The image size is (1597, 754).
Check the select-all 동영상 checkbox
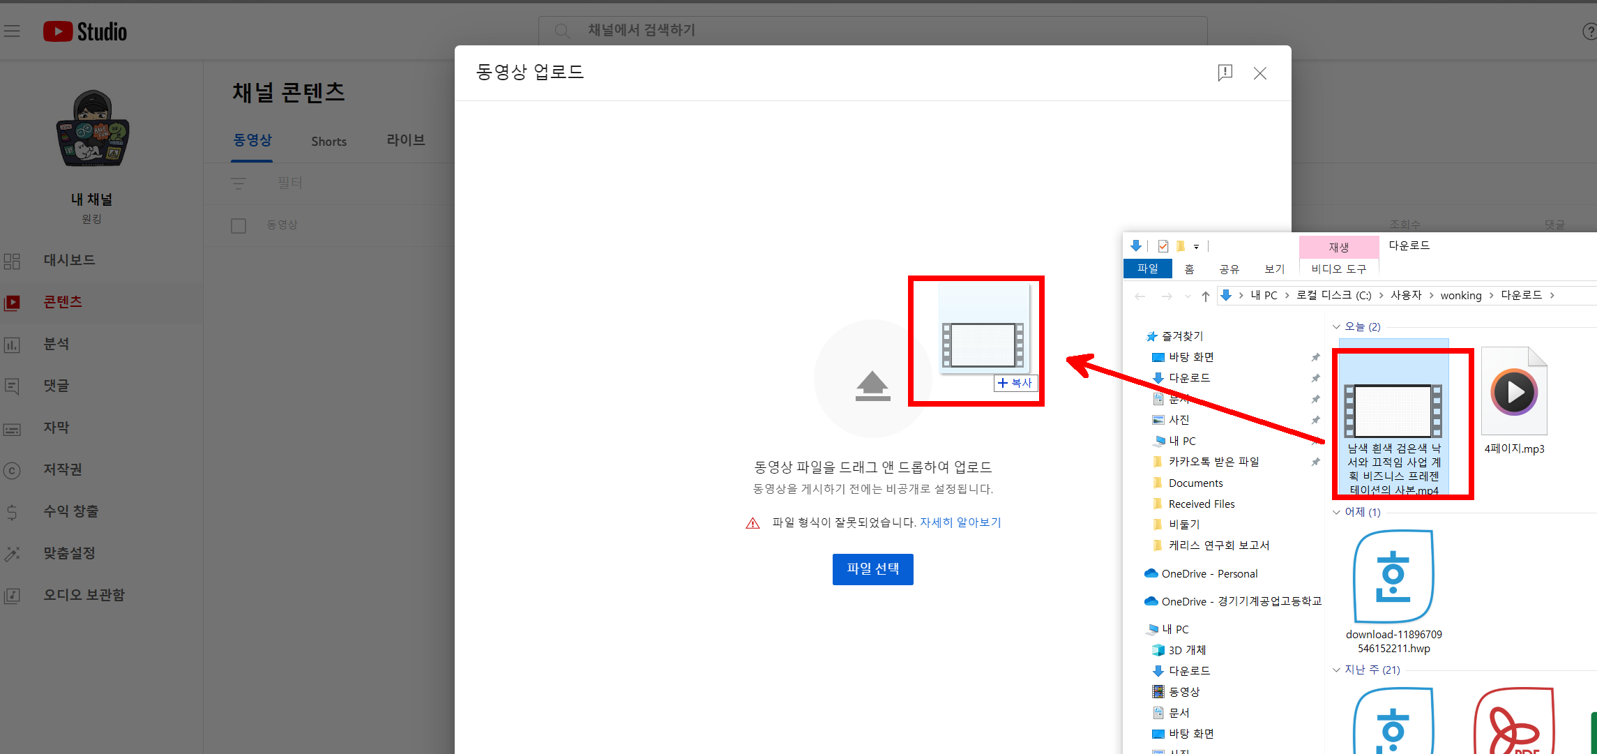click(239, 225)
